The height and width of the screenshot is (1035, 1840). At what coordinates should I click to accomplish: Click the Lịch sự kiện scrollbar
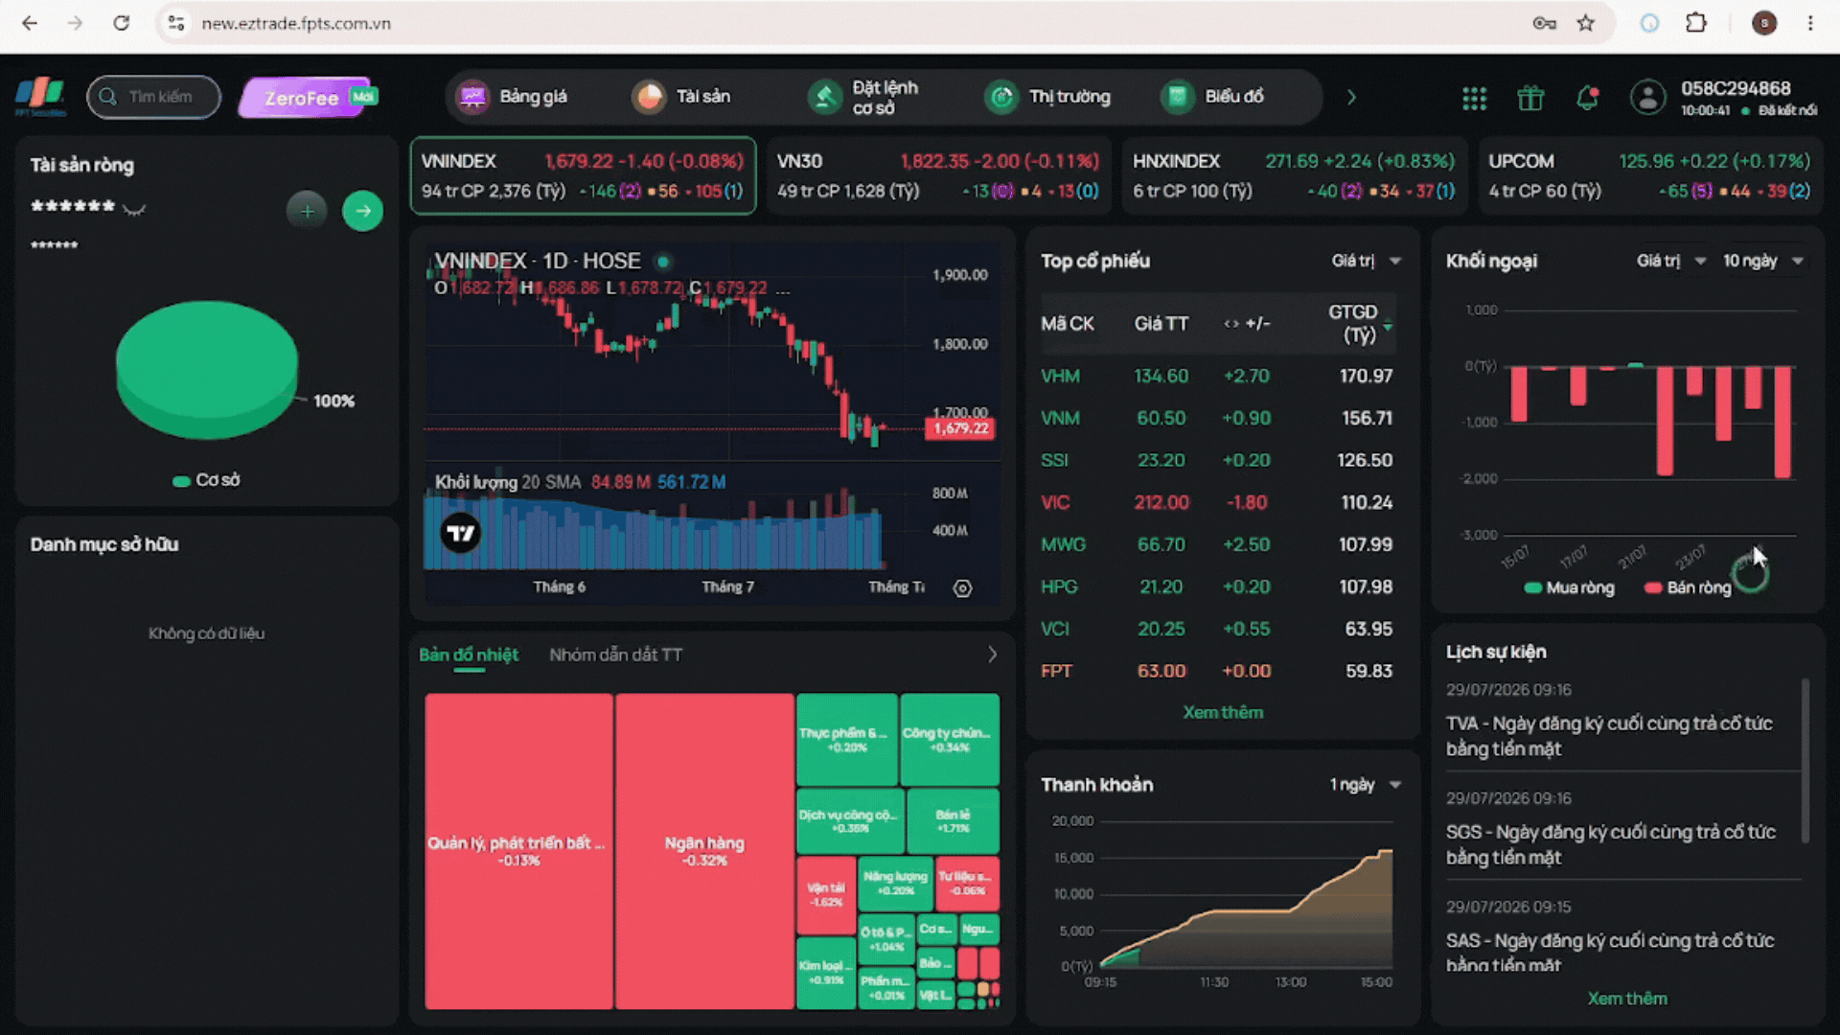tap(1805, 762)
